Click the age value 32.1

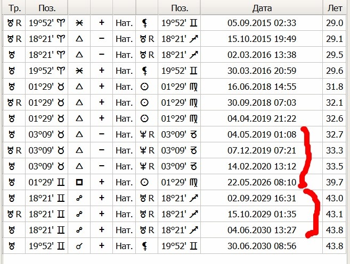(x=335, y=103)
